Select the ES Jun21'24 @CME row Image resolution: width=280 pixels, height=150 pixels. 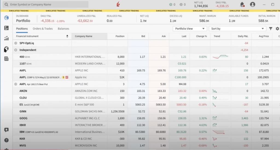[x=30, y=105]
